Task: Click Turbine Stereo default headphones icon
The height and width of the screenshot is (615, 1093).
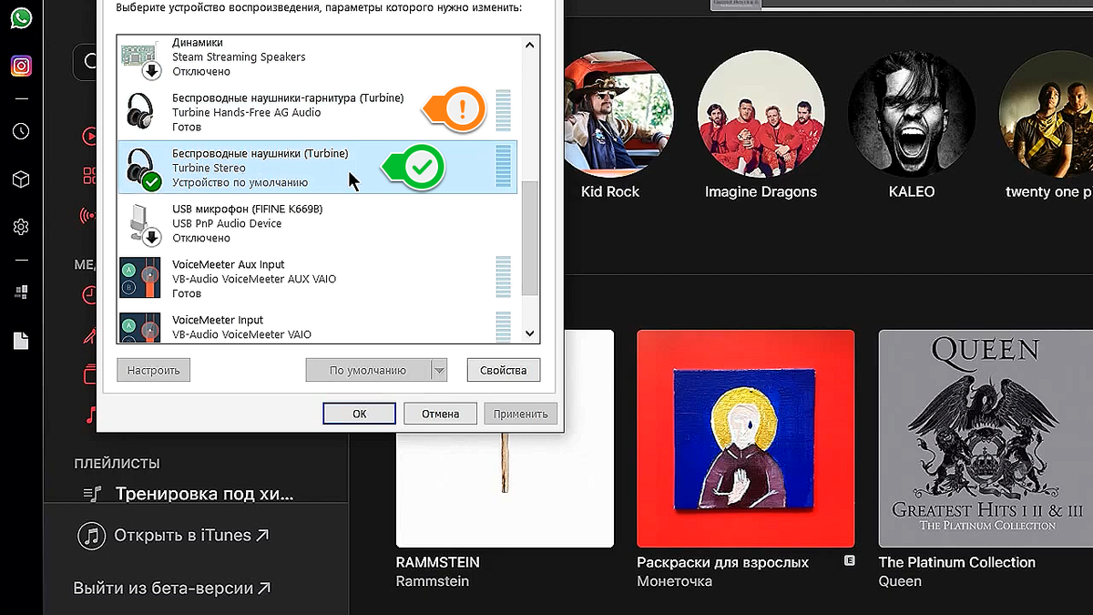Action: 143,169
